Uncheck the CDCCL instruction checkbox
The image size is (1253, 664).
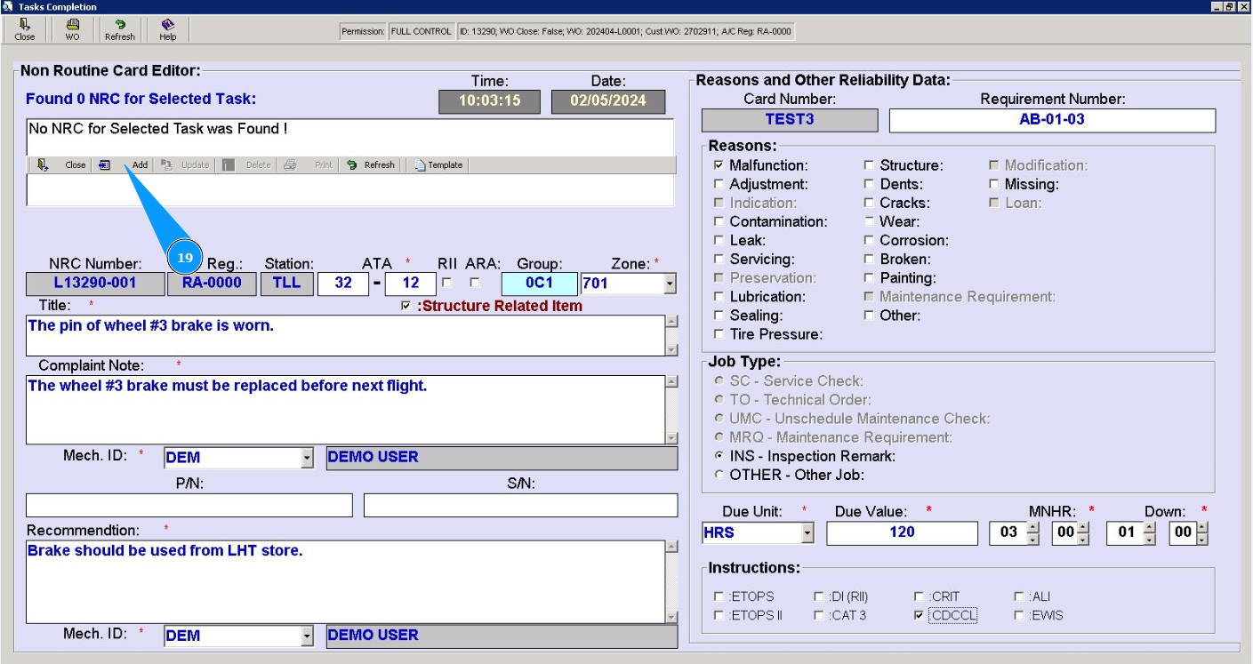click(919, 615)
